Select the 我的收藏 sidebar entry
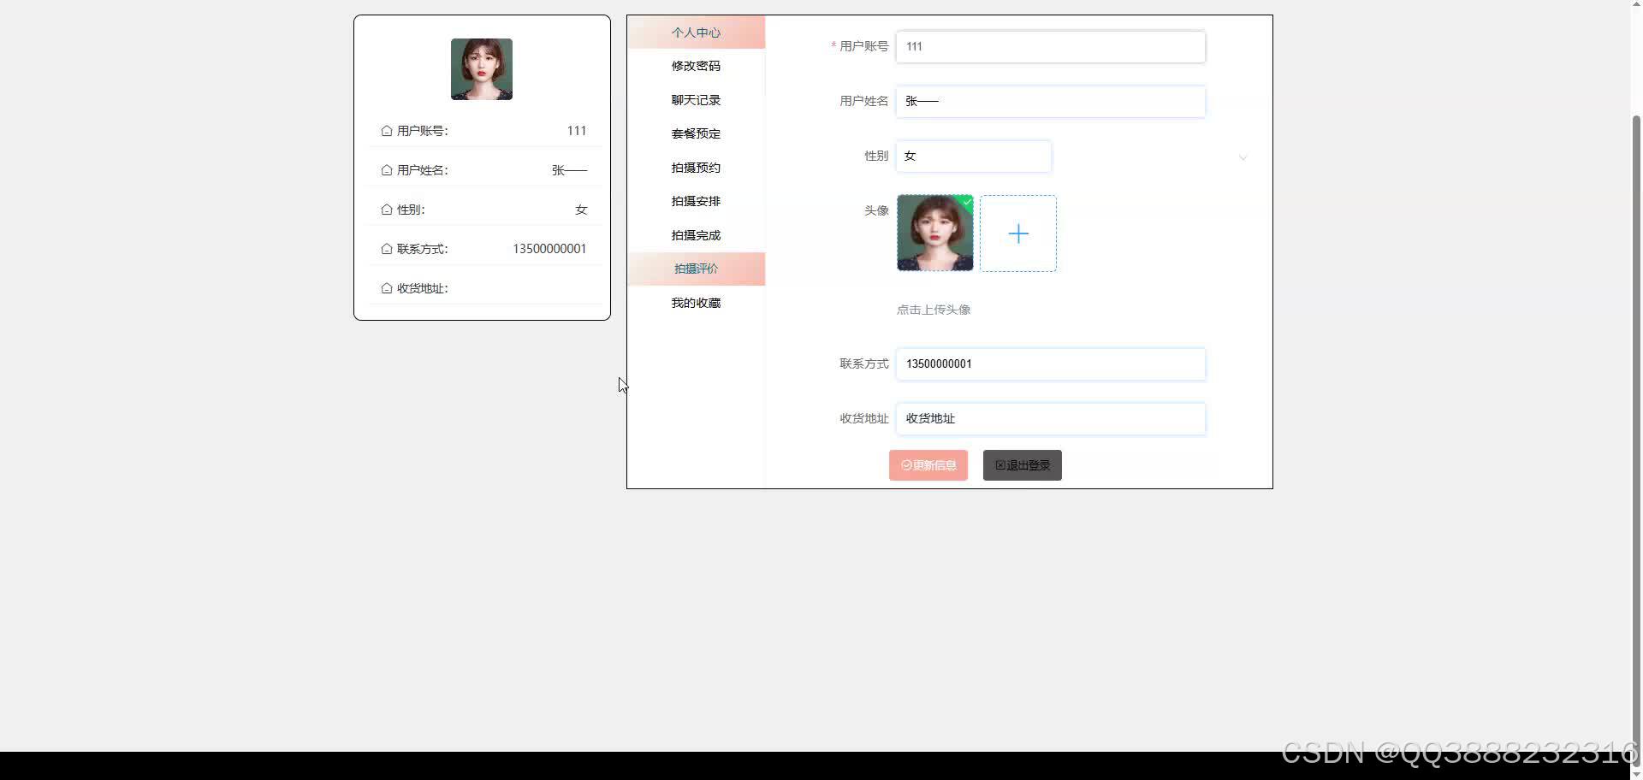Screen dimensions: 1643x780 [x=696, y=302]
